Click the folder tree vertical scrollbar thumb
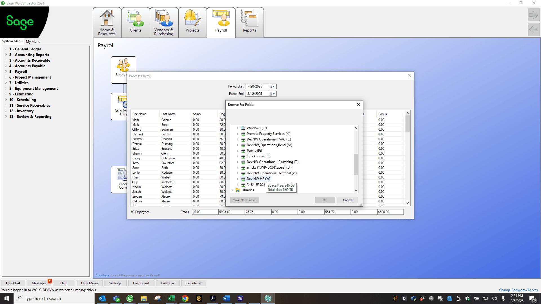The height and width of the screenshot is (304, 541). pos(356,164)
